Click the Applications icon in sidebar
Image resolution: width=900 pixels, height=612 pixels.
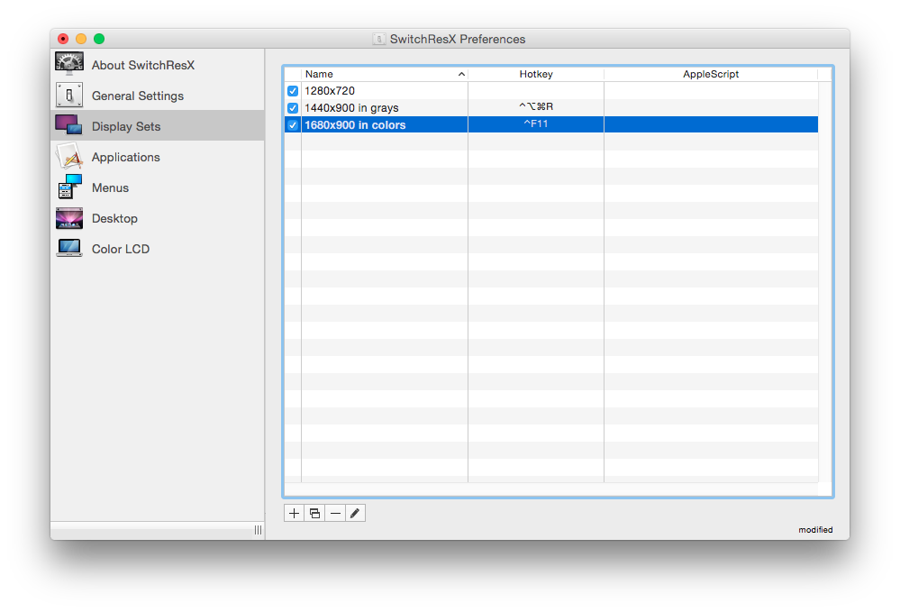tap(69, 156)
